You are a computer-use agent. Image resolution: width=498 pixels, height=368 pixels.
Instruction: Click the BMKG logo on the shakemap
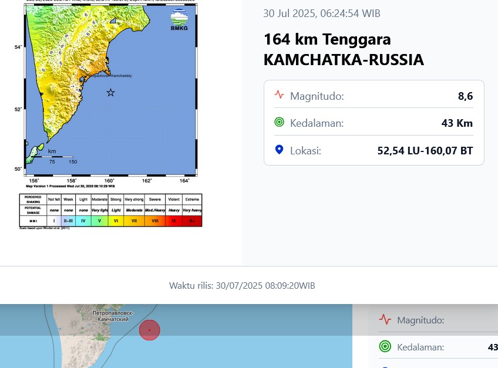point(180,19)
